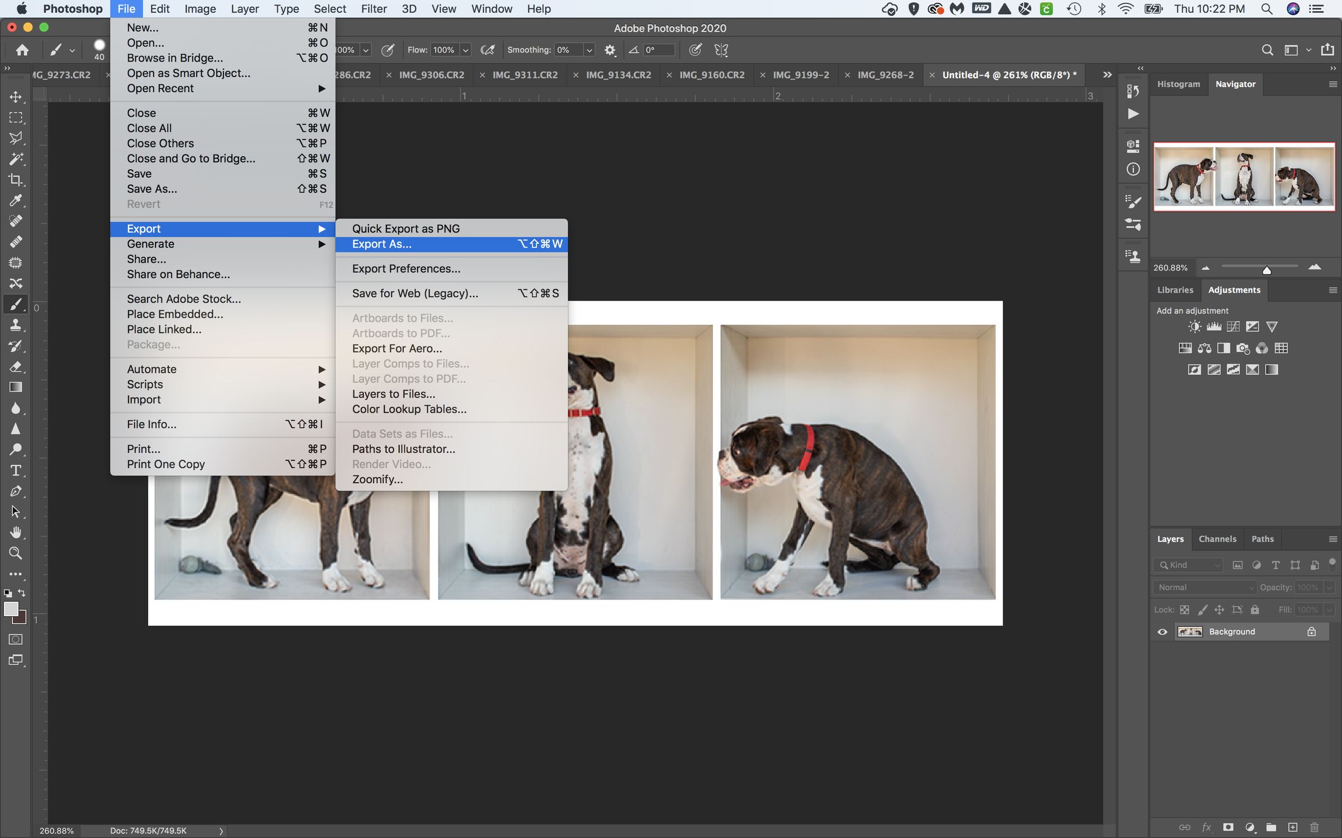Open the Flow percentage dropdown
The image size is (1342, 838).
466,50
